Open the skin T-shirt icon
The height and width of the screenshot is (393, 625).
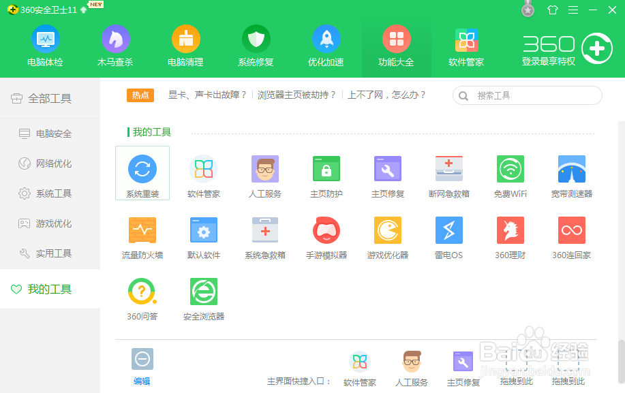tap(553, 10)
